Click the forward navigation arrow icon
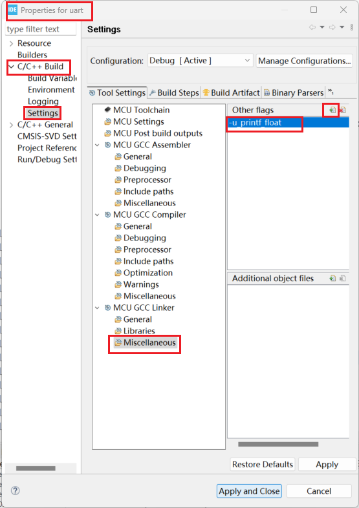The width and height of the screenshot is (359, 508). [332, 27]
